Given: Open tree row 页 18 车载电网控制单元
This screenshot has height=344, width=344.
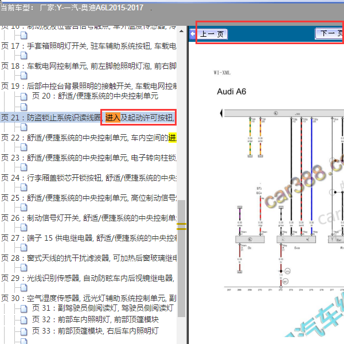Looking at the screenshot, I should pyautogui.click(x=89, y=66).
